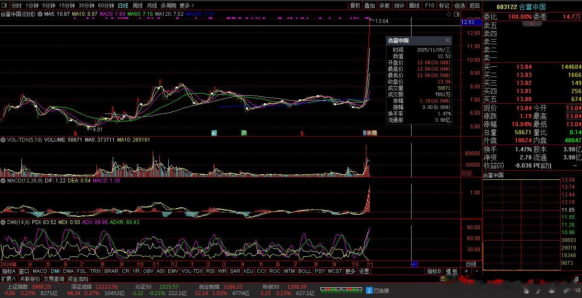Screen dimensions: 582x298
Task: Open the small icon left of 分时
Action: pyautogui.click(x=4, y=5)
